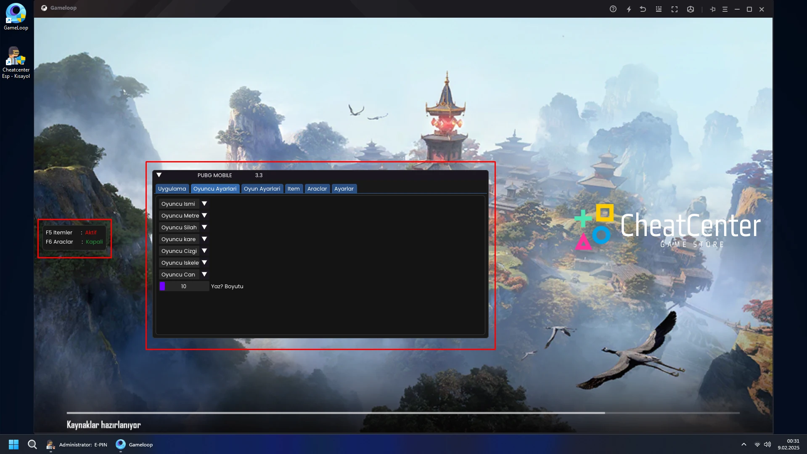The image size is (807, 454).
Task: Open the Oyuncu Cizgi dropdown
Action: [x=204, y=251]
